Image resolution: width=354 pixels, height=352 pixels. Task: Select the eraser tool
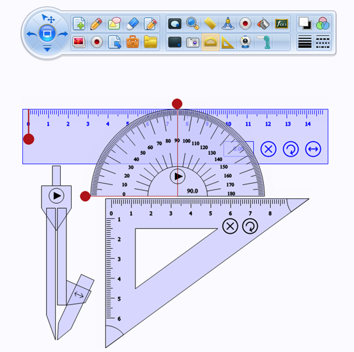[132, 24]
